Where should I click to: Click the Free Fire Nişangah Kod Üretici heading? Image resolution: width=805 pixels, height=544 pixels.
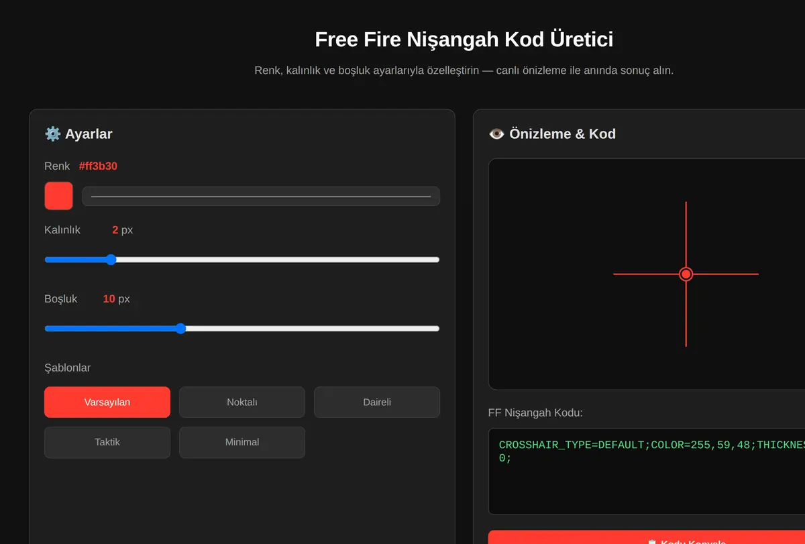click(x=464, y=40)
